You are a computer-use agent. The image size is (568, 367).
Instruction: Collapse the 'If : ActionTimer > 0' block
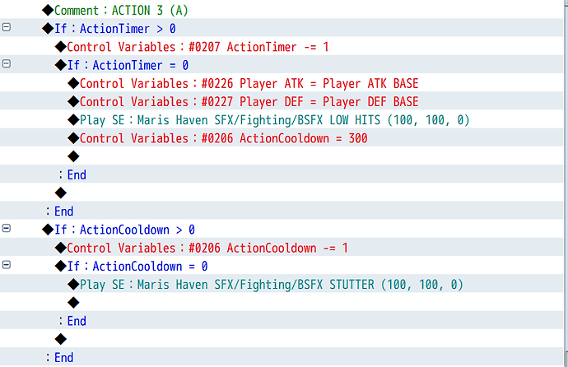[x=6, y=27]
